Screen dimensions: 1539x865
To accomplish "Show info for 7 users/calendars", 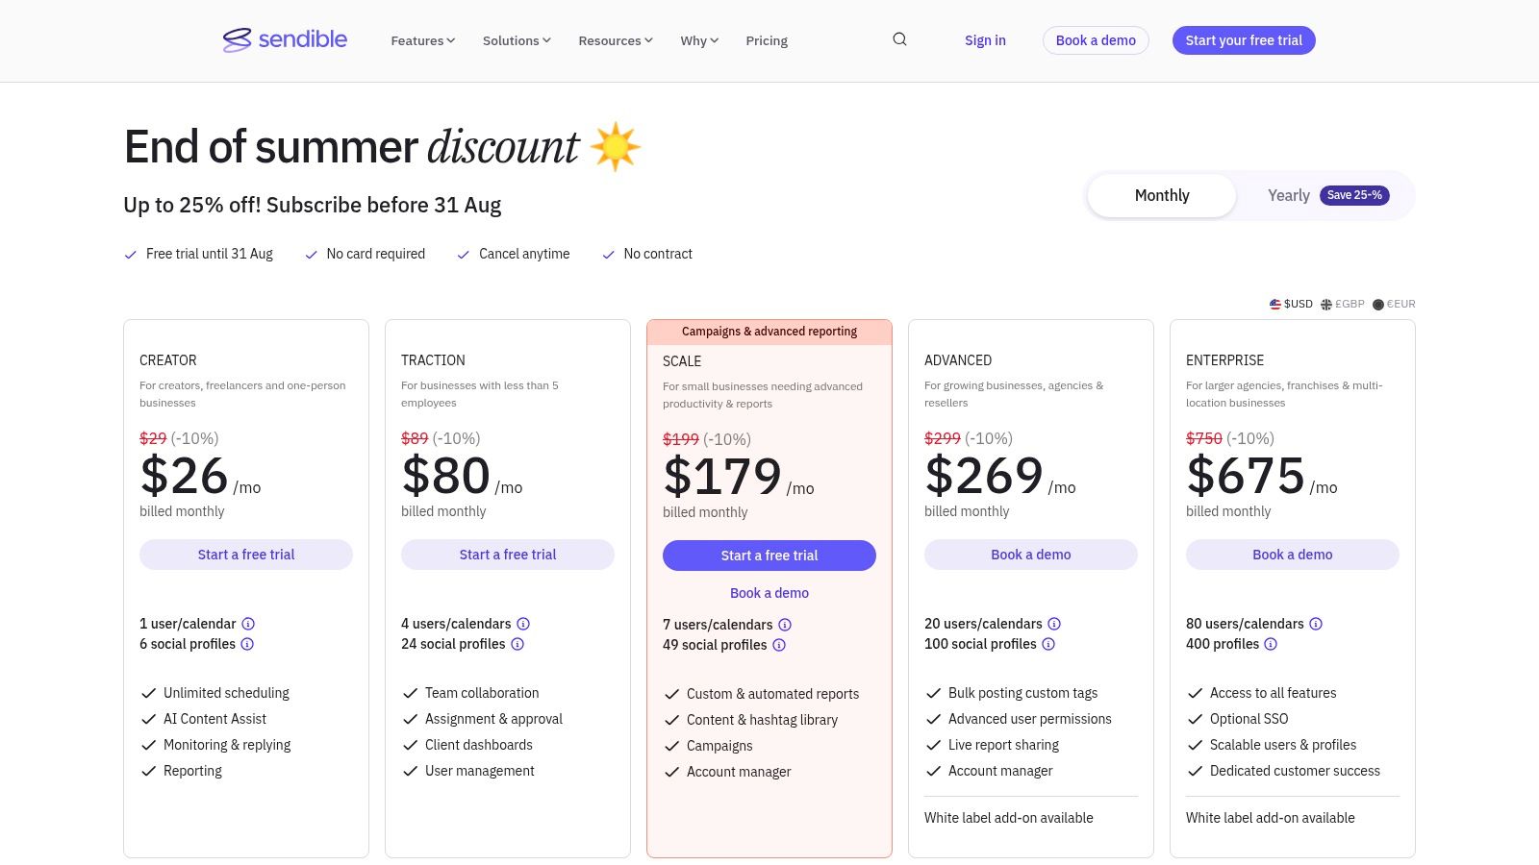I will 785,625.
